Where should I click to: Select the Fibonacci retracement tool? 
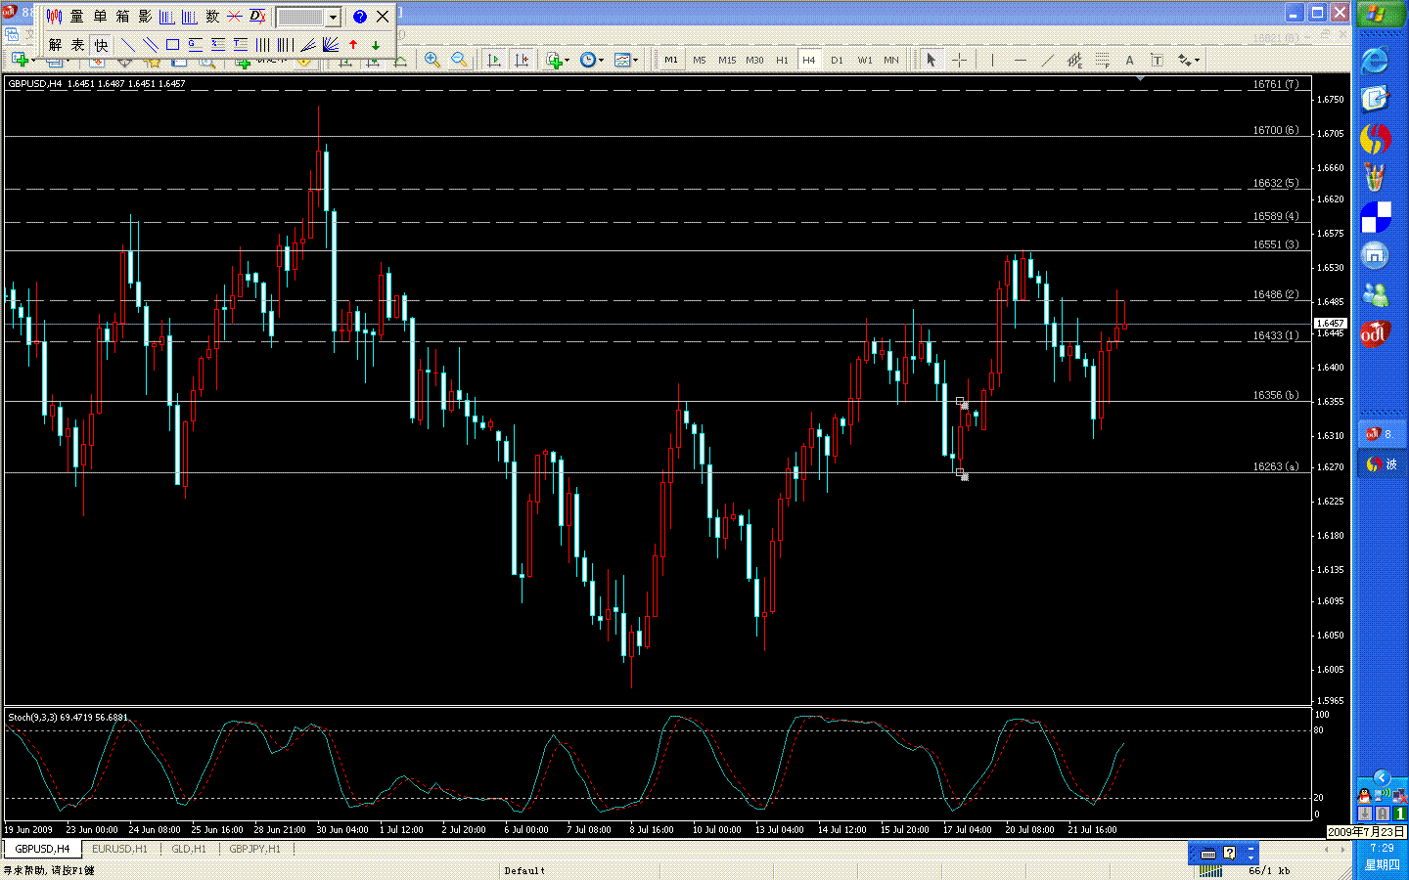(1102, 60)
